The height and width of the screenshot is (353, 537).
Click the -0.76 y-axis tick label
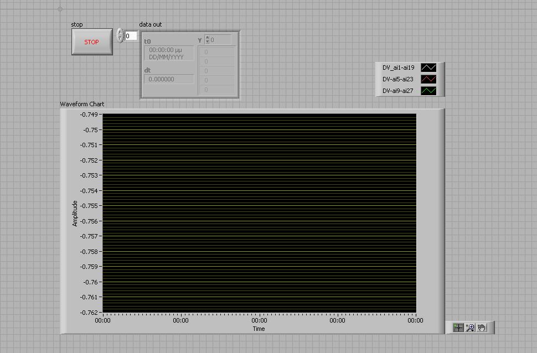click(90, 282)
